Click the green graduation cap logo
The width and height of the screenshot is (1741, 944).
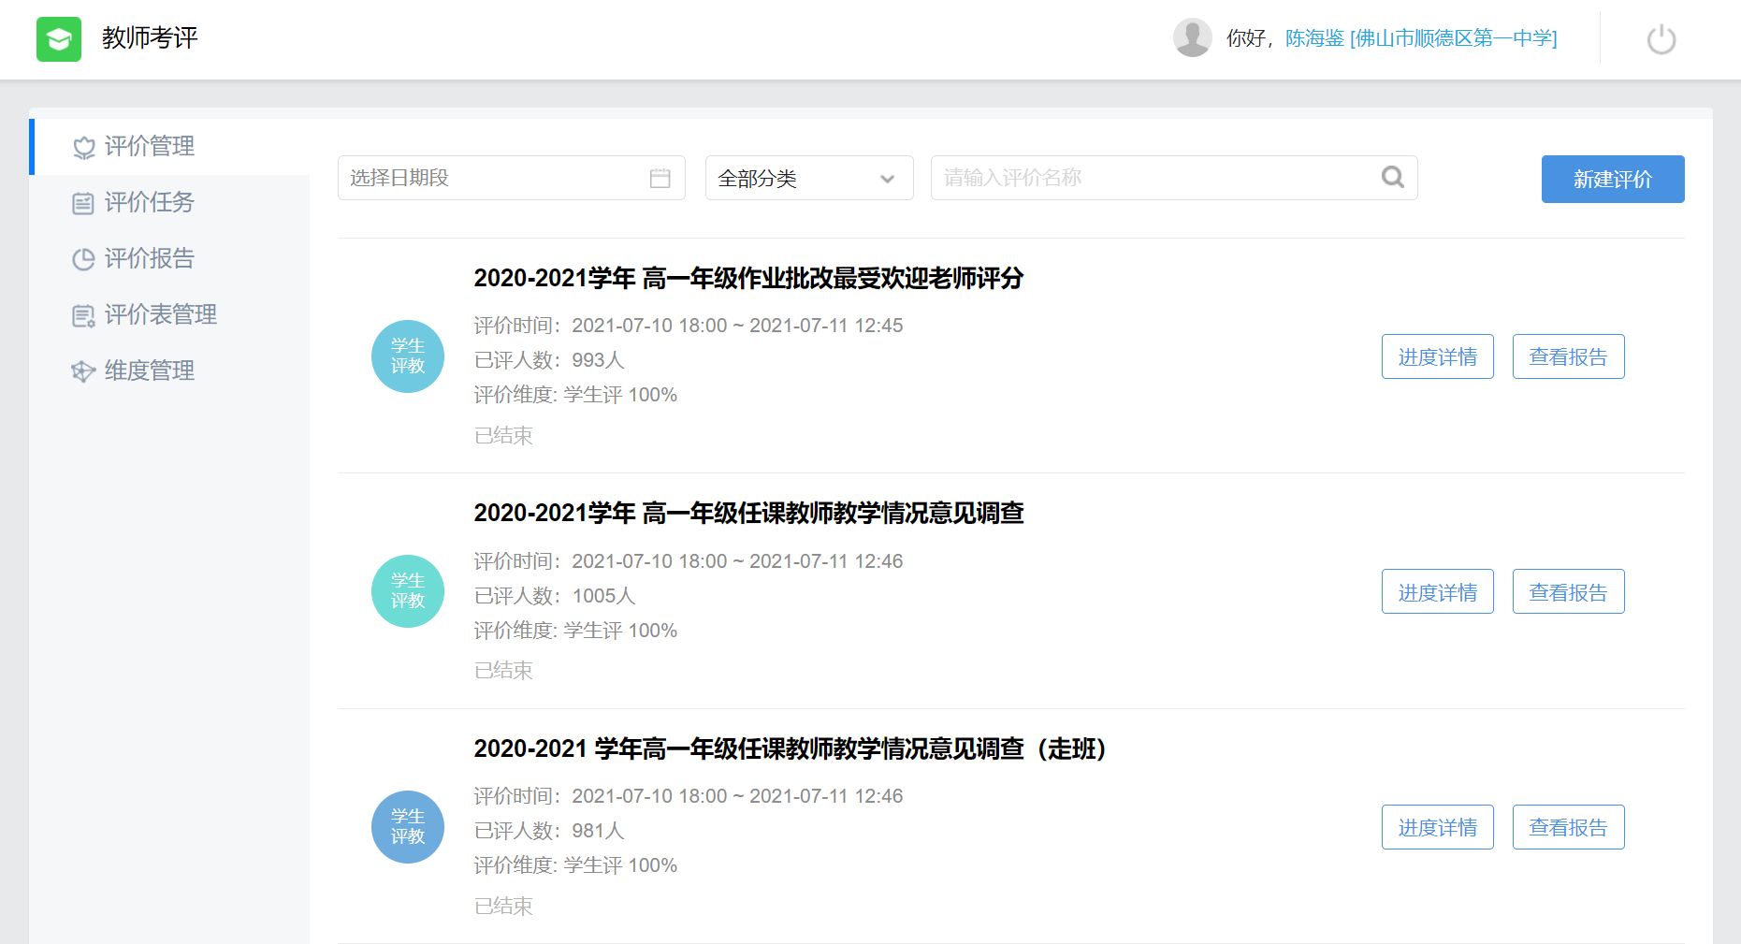pyautogui.click(x=59, y=39)
